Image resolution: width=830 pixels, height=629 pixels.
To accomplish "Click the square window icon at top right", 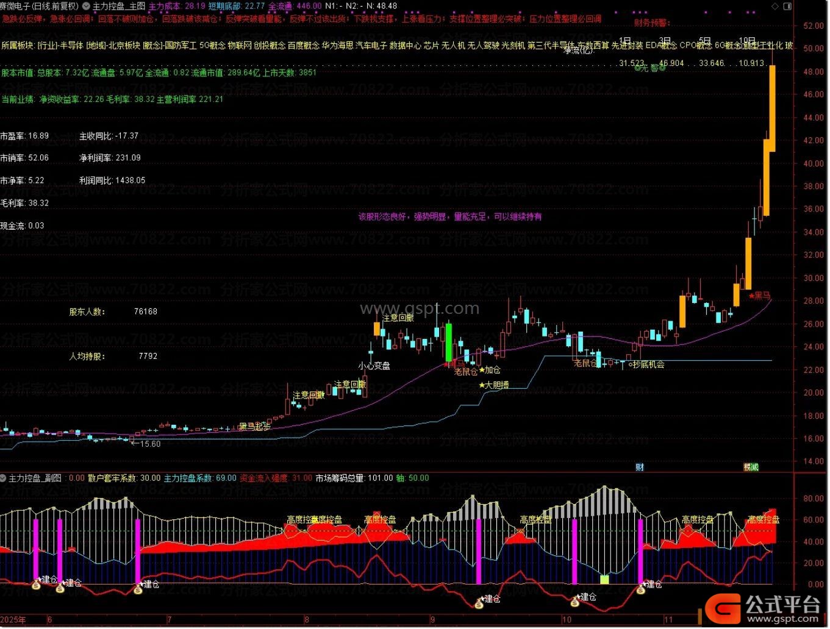I will [787, 6].
